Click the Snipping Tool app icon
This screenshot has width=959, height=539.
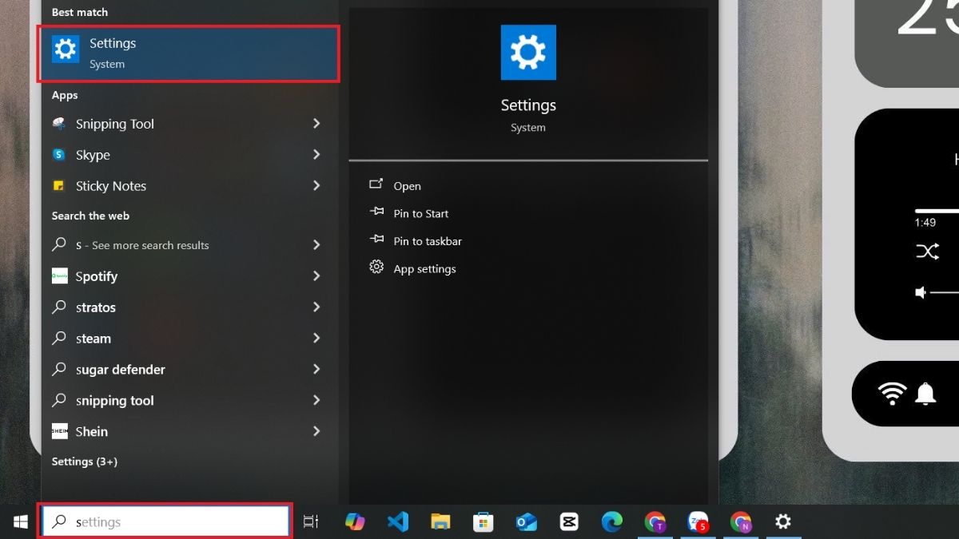coord(59,124)
